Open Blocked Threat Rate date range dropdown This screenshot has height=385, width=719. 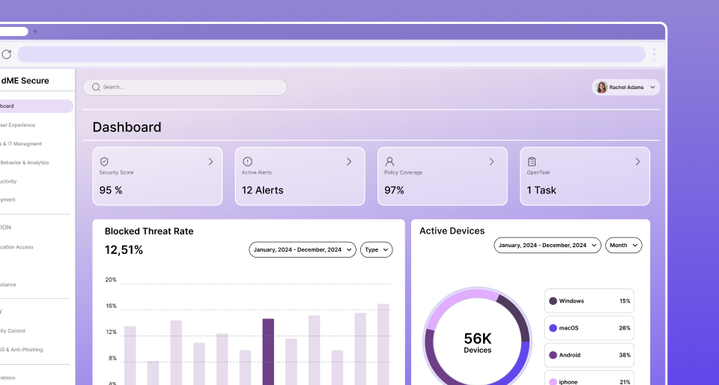click(x=303, y=249)
